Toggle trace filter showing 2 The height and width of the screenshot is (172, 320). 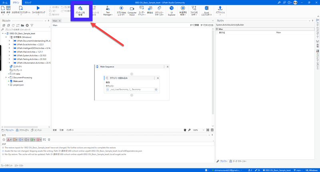pos(27,140)
